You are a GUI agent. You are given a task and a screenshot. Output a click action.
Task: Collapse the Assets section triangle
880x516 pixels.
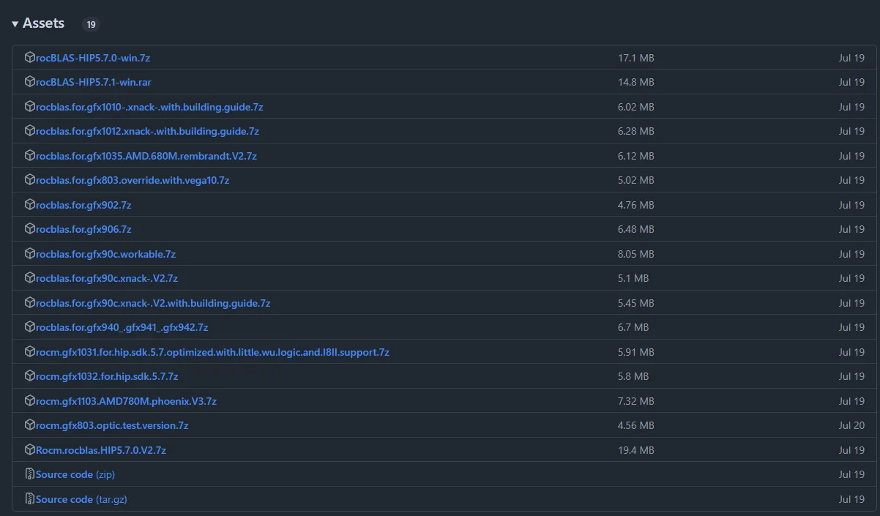[15, 24]
